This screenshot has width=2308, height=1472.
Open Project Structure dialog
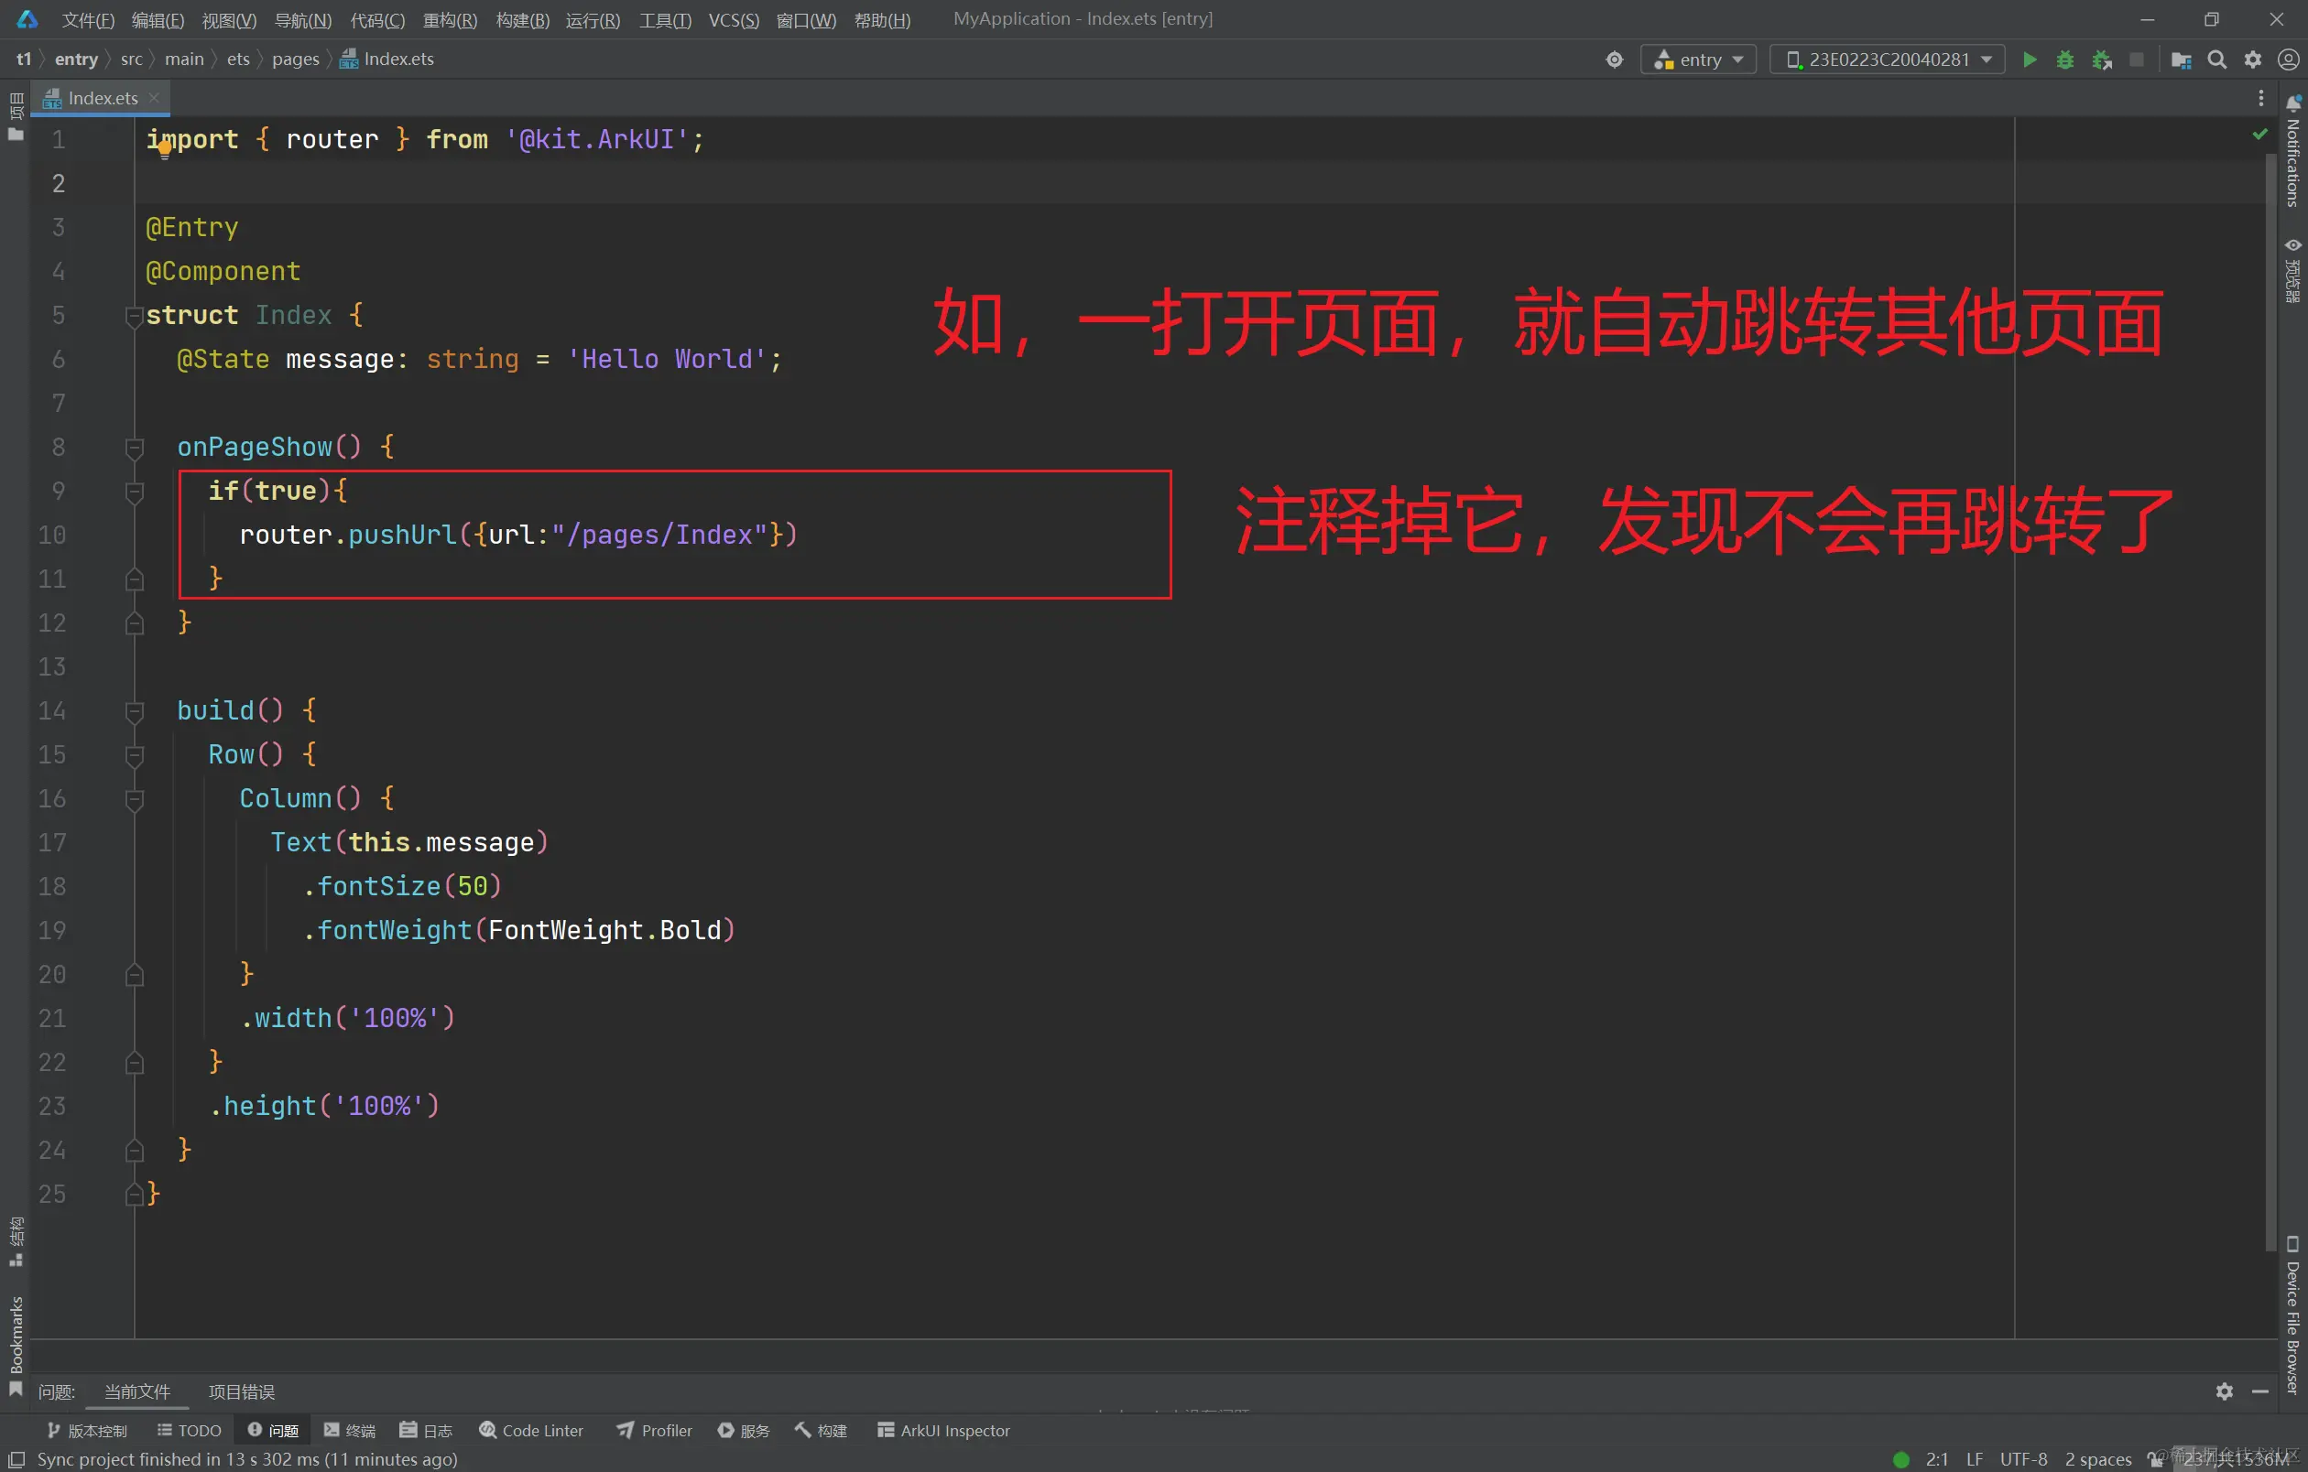tap(2181, 60)
